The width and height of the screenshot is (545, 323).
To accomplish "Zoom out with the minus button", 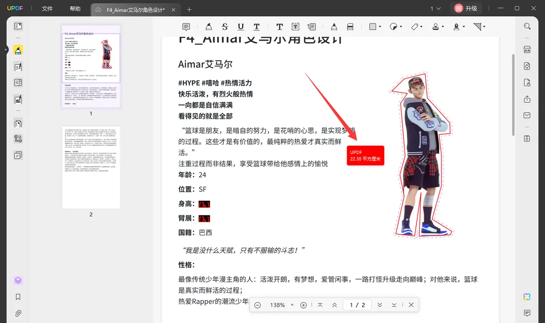I will (x=258, y=305).
